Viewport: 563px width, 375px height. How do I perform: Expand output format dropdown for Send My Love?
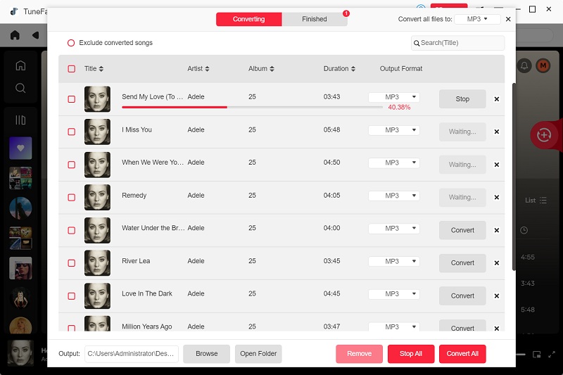(x=393, y=97)
